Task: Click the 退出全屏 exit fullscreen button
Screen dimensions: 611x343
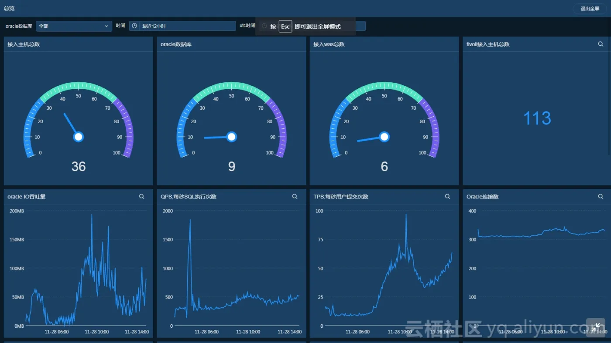Action: click(x=590, y=9)
